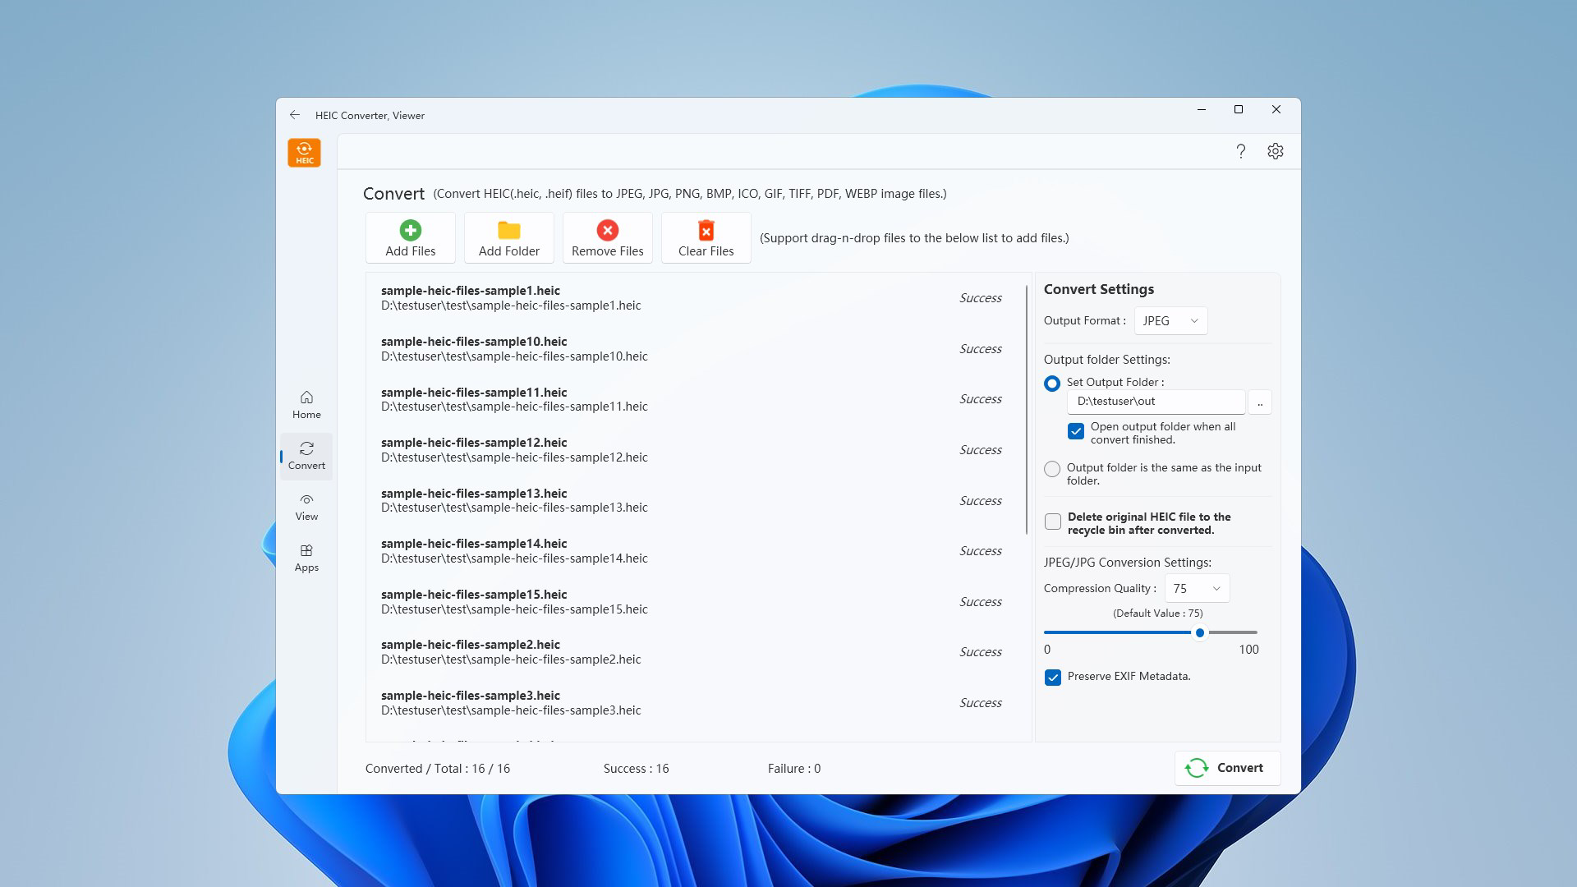Screen dimensions: 1577x887
Task: Select sample-heic-files-sample10.heic row
Action: click(x=695, y=349)
